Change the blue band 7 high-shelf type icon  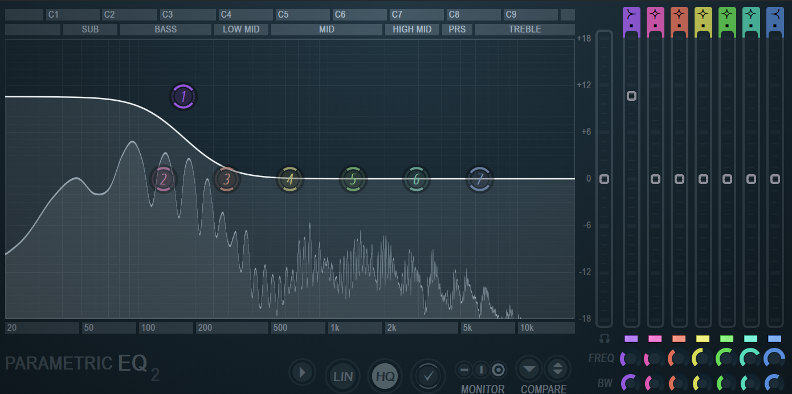[x=775, y=14]
